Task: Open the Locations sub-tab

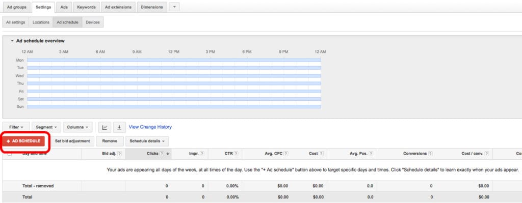Action: pos(41,22)
